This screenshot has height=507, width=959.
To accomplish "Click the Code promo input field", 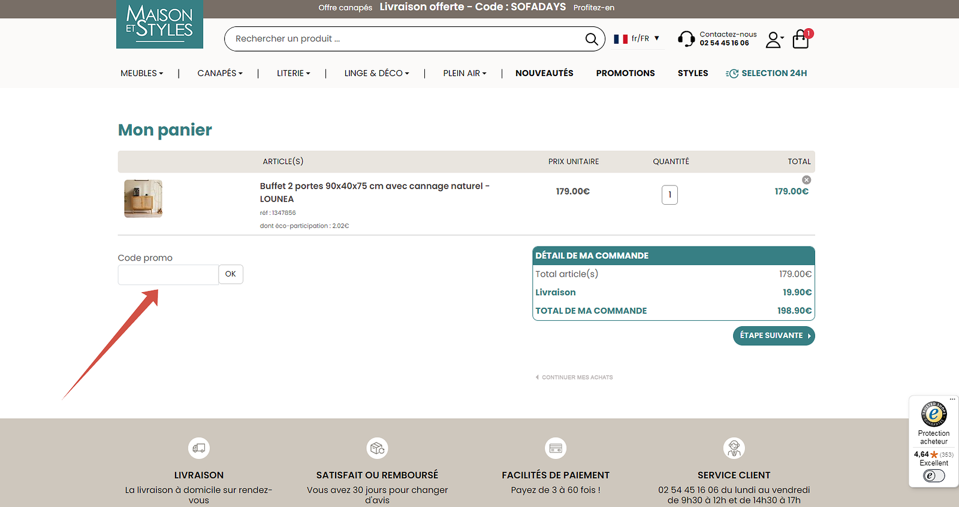I will 168,275.
